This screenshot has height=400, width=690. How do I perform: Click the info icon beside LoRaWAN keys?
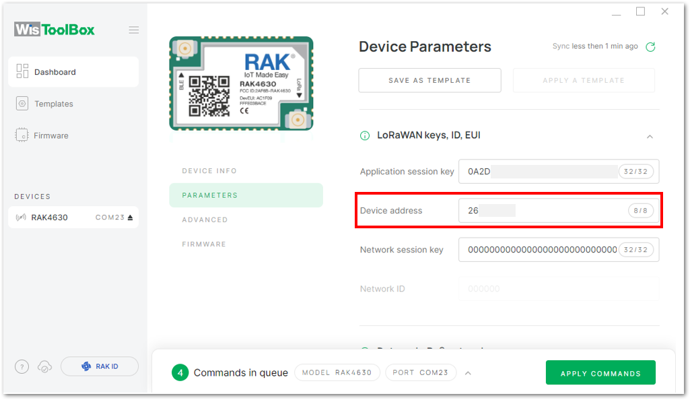(365, 135)
